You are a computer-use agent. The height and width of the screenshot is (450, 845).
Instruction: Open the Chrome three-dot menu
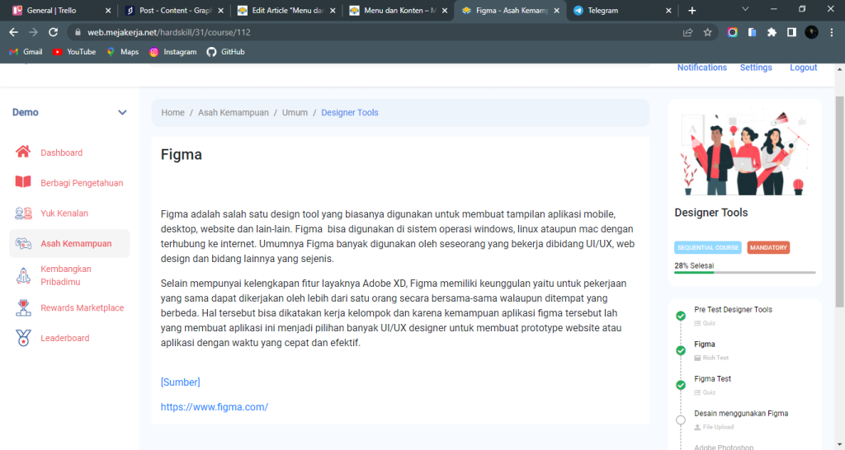click(x=832, y=32)
